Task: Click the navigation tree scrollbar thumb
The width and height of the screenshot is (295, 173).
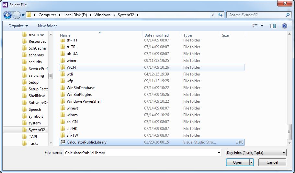Action: 51,76
